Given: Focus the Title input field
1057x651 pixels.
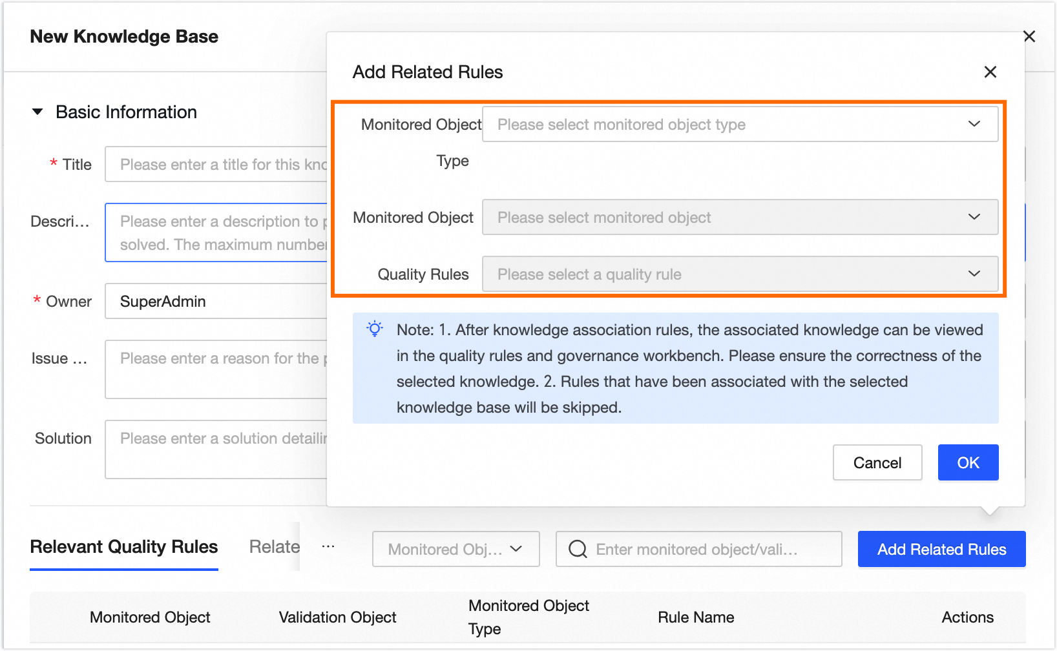Looking at the screenshot, I should 217,164.
